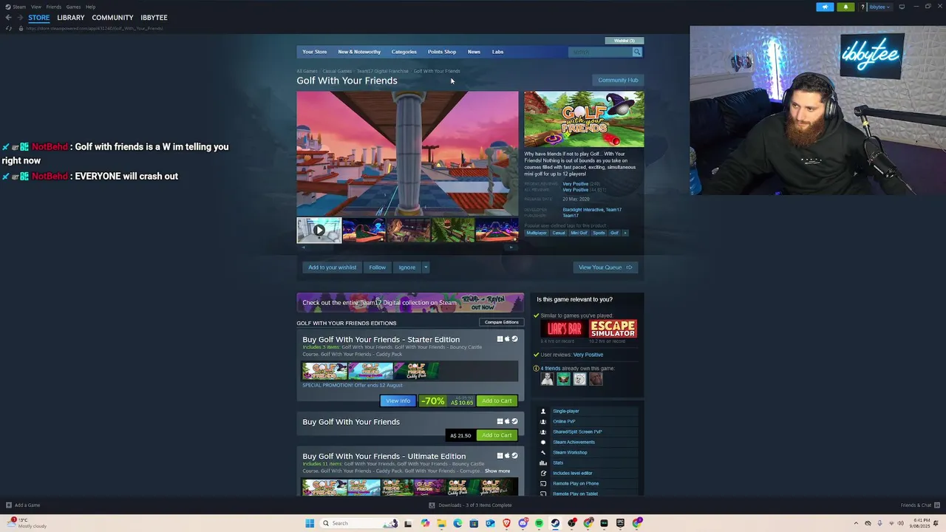
Task: Switch to the COMMUNITY tab
Action: pyautogui.click(x=112, y=18)
